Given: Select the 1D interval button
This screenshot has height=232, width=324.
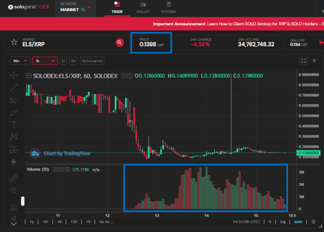Looking at the screenshot, I should 63,61.
